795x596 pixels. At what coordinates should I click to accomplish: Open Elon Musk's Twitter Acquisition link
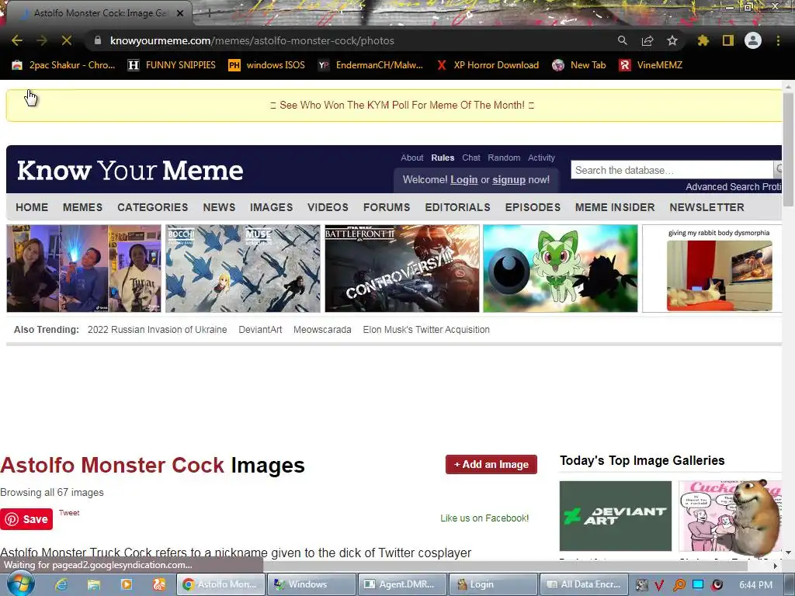426,329
